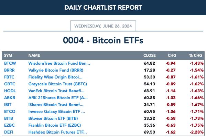
Task: Open Grayscale Bitcoin Trust (GBTC) link
Action: 58,84
